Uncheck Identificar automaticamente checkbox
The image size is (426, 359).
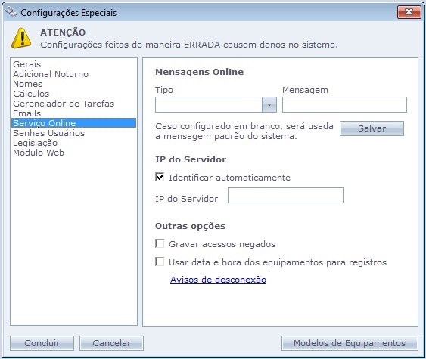[160, 177]
